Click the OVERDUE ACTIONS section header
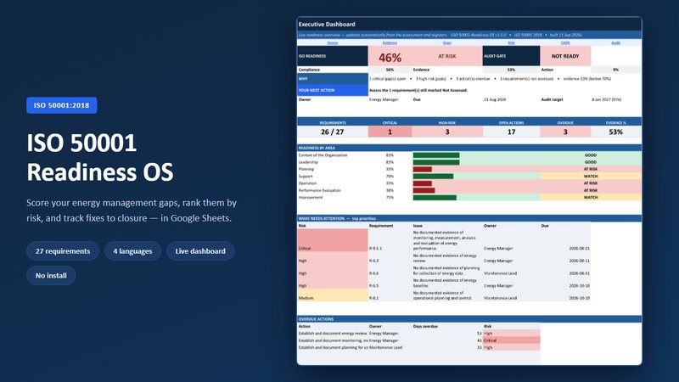This screenshot has width=679, height=382. [x=469, y=319]
